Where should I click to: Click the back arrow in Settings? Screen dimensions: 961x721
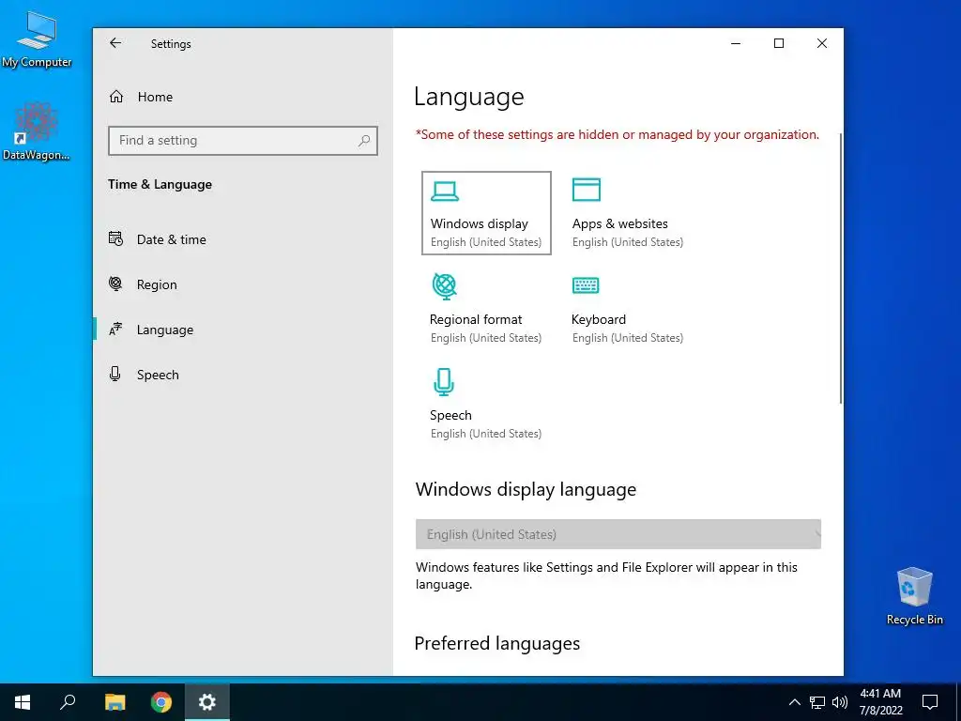115,43
